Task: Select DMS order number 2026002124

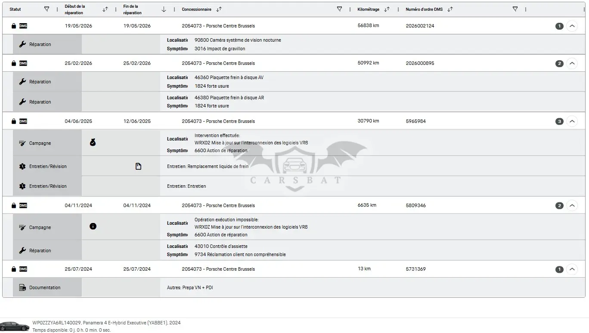Action: click(x=420, y=26)
